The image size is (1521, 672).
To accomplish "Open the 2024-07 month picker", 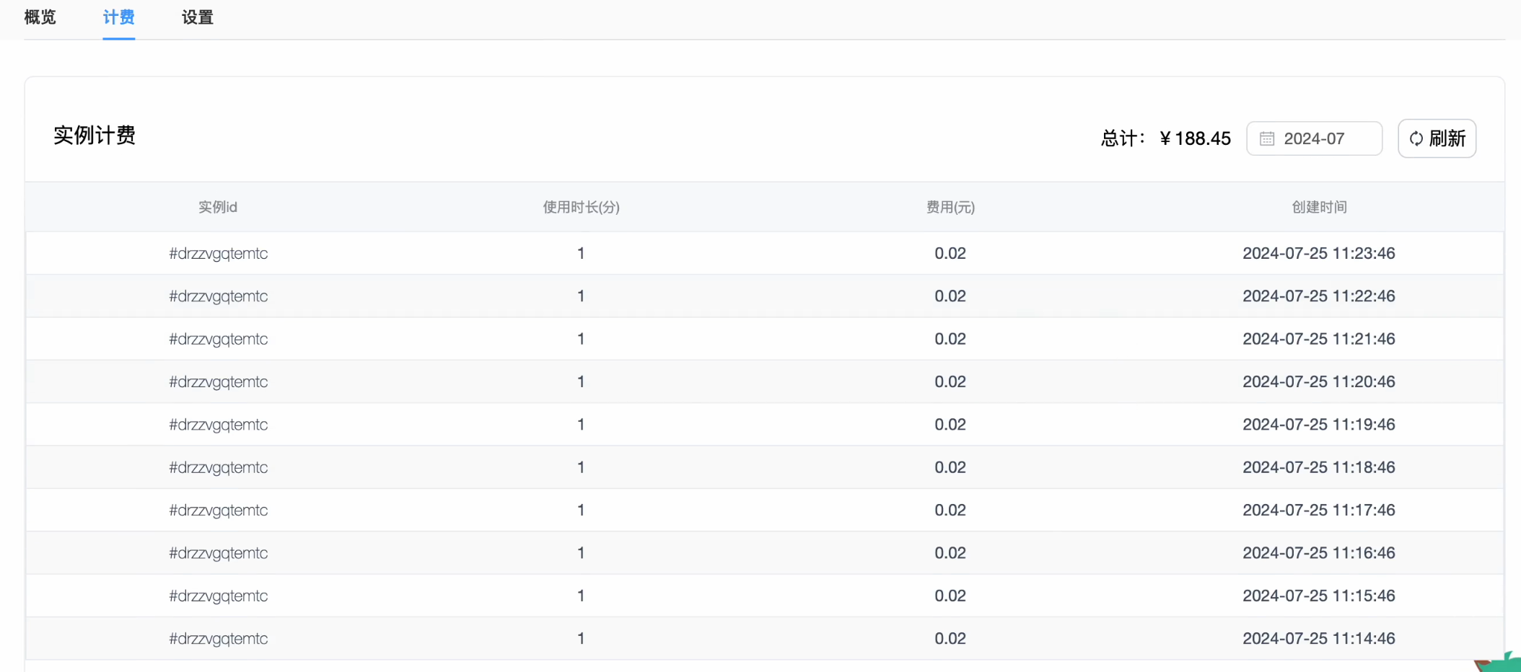I will (x=1314, y=138).
